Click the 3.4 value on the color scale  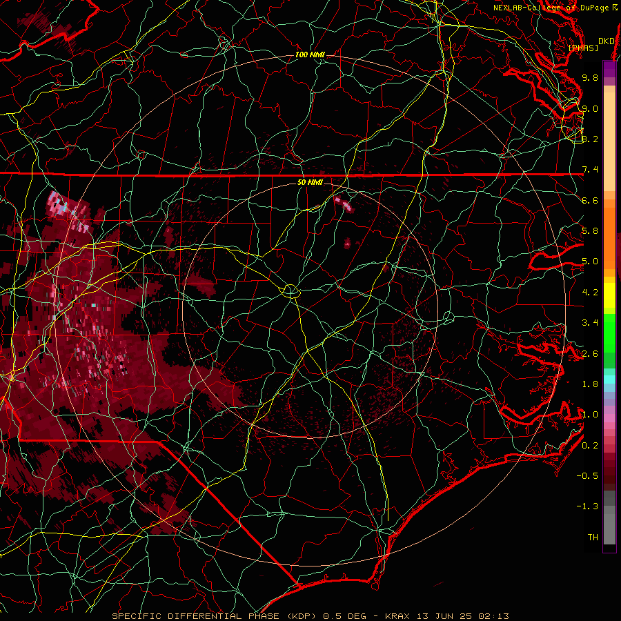pyautogui.click(x=590, y=323)
